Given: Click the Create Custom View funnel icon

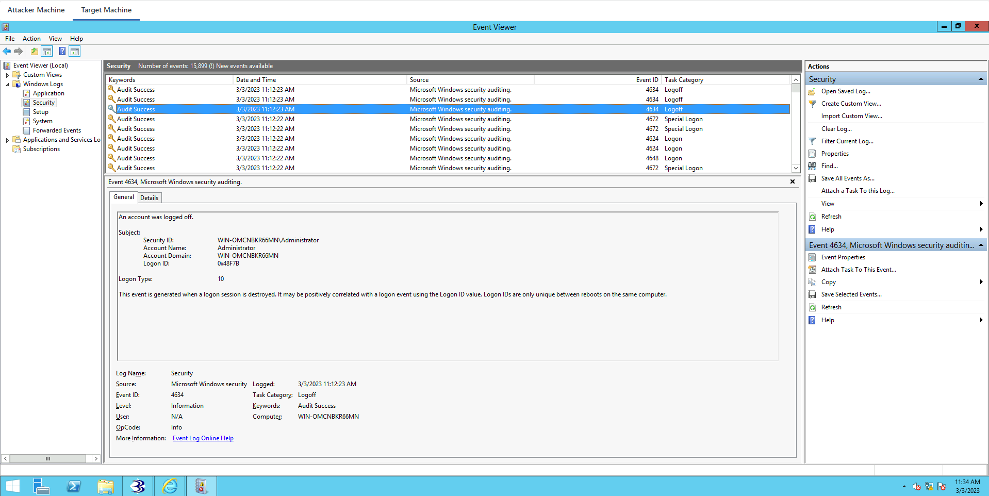Looking at the screenshot, I should pos(812,104).
